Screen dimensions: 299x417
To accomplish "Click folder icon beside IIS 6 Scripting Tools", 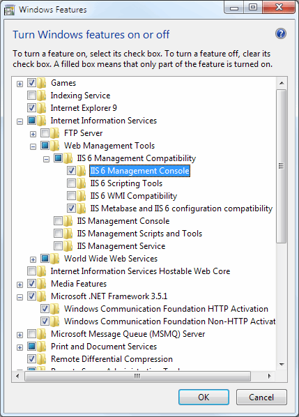I will coord(81,183).
